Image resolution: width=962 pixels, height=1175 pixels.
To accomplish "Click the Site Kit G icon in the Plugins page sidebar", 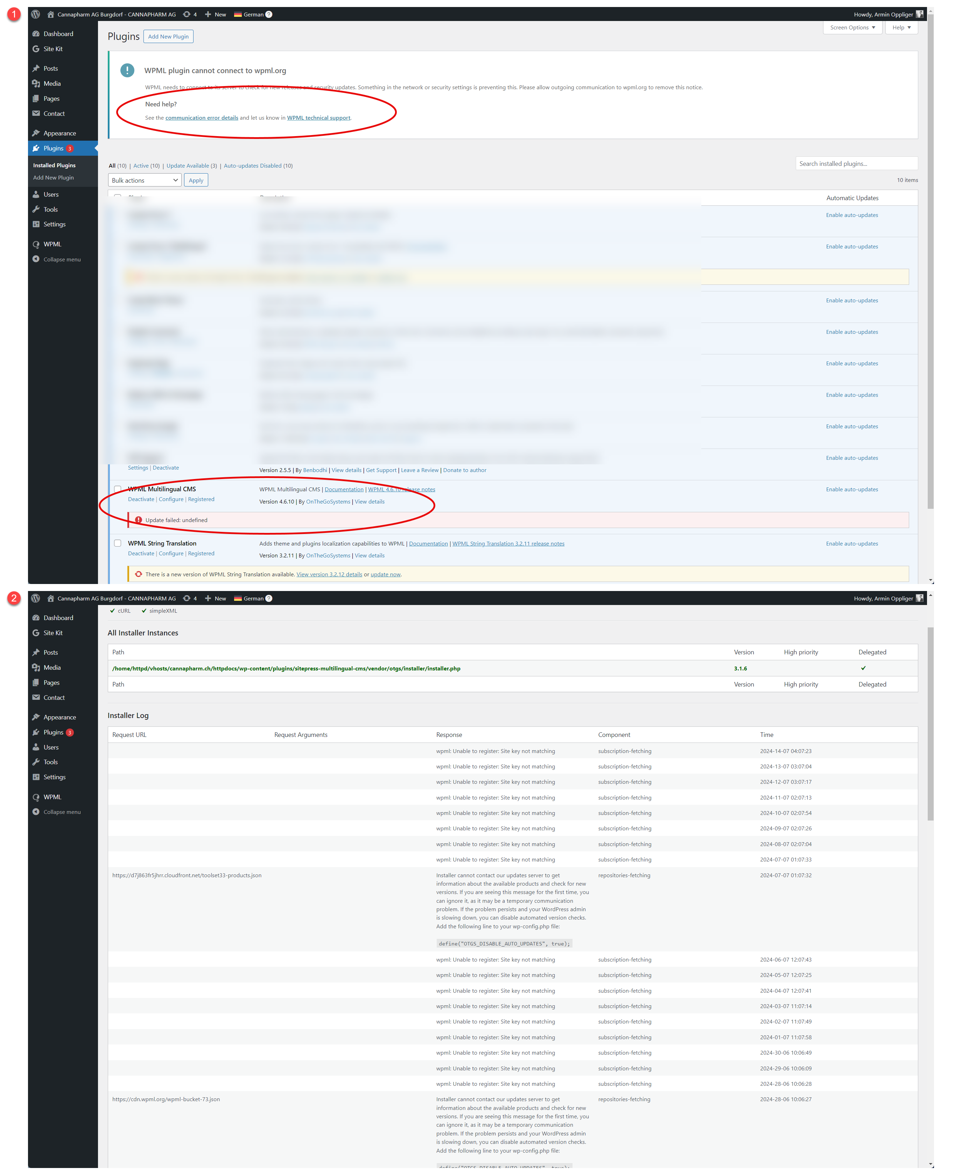I will tap(36, 49).
